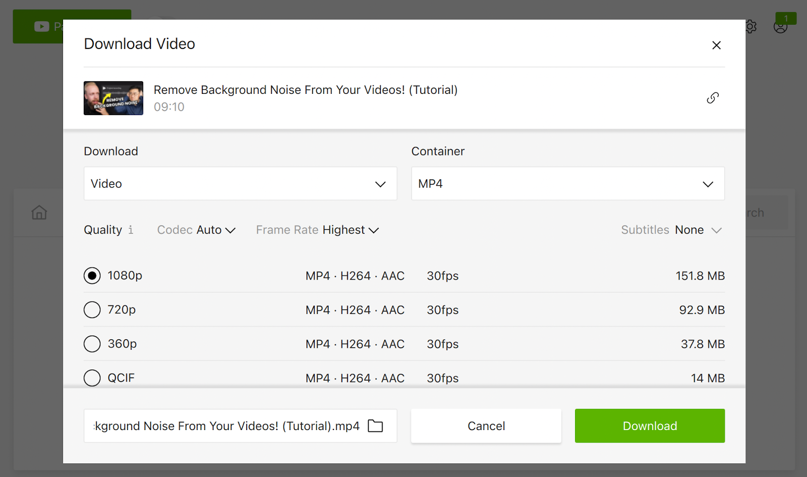Close the Download Video dialog
This screenshot has height=477, width=807.
click(716, 45)
